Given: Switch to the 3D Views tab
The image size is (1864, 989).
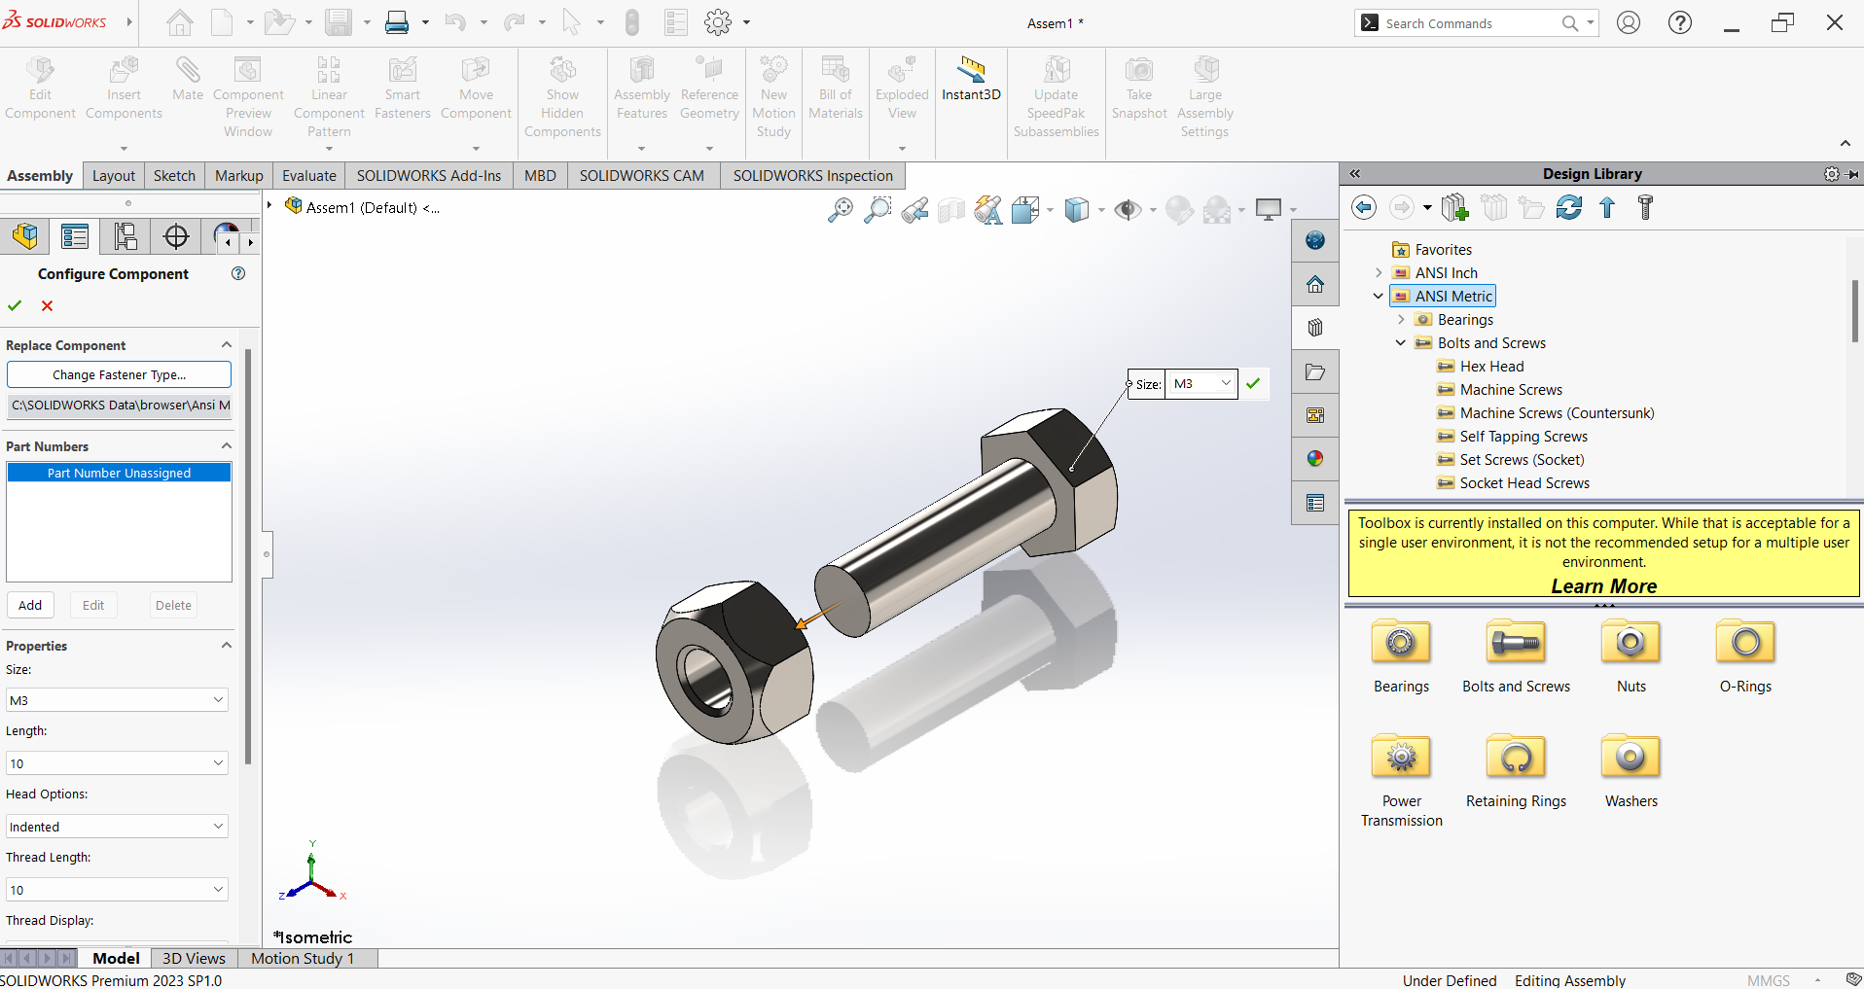Looking at the screenshot, I should tap(194, 958).
